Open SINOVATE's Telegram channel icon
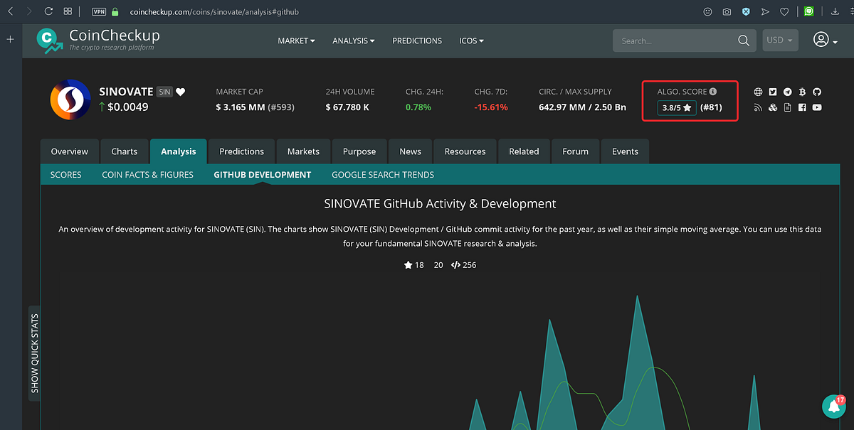Screen dimensions: 854x430 (x=788, y=92)
